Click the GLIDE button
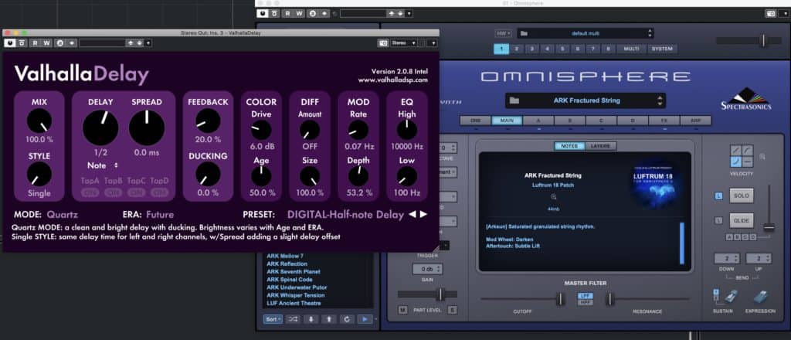 point(741,220)
